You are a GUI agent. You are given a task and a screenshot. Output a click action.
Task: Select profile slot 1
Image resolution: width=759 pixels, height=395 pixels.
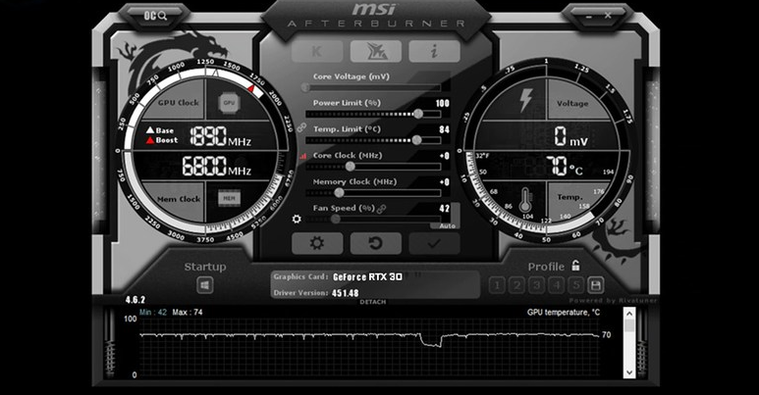[x=497, y=285]
